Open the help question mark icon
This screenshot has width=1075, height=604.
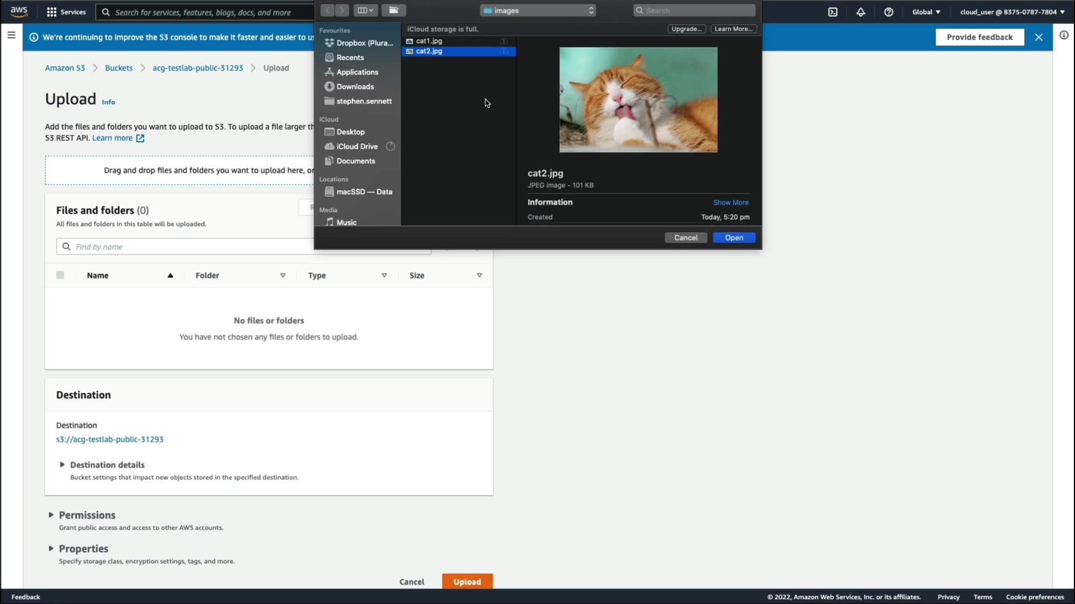(x=889, y=12)
